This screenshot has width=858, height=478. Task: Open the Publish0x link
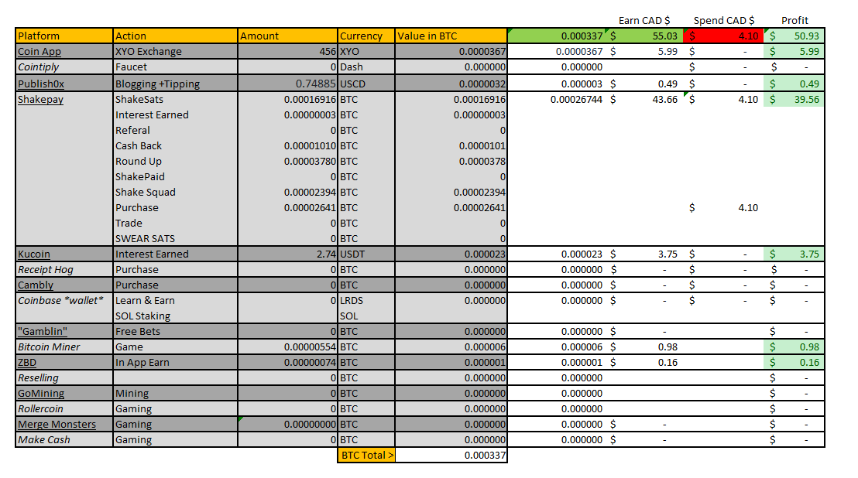pos(41,84)
